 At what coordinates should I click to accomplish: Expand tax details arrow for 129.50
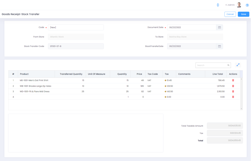pos(165,86)
